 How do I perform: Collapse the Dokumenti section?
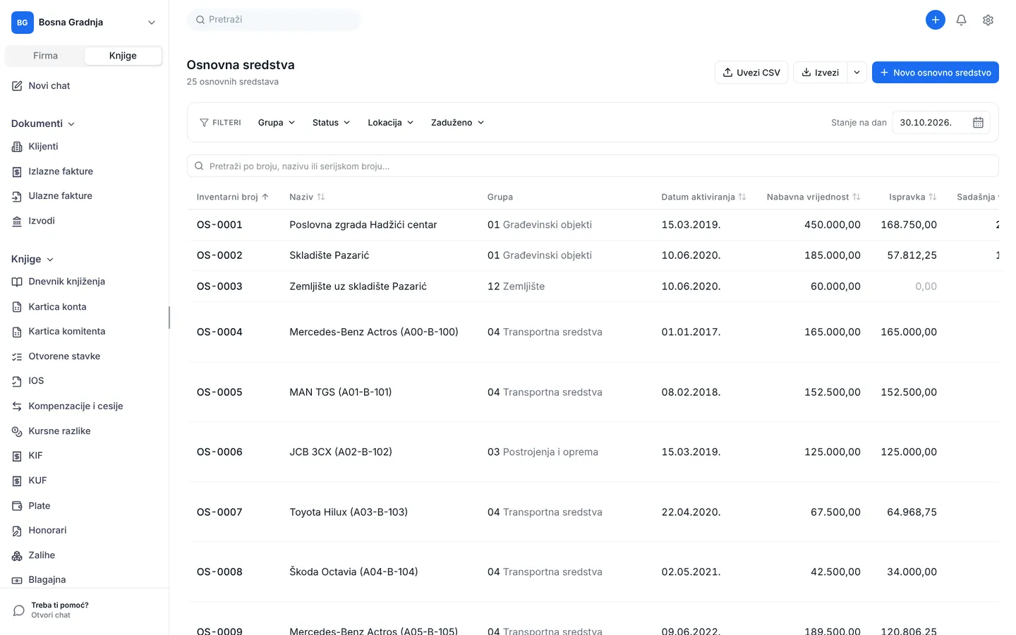point(43,123)
